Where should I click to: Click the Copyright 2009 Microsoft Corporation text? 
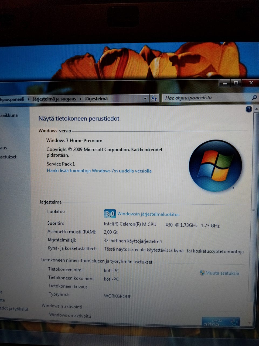point(104,152)
